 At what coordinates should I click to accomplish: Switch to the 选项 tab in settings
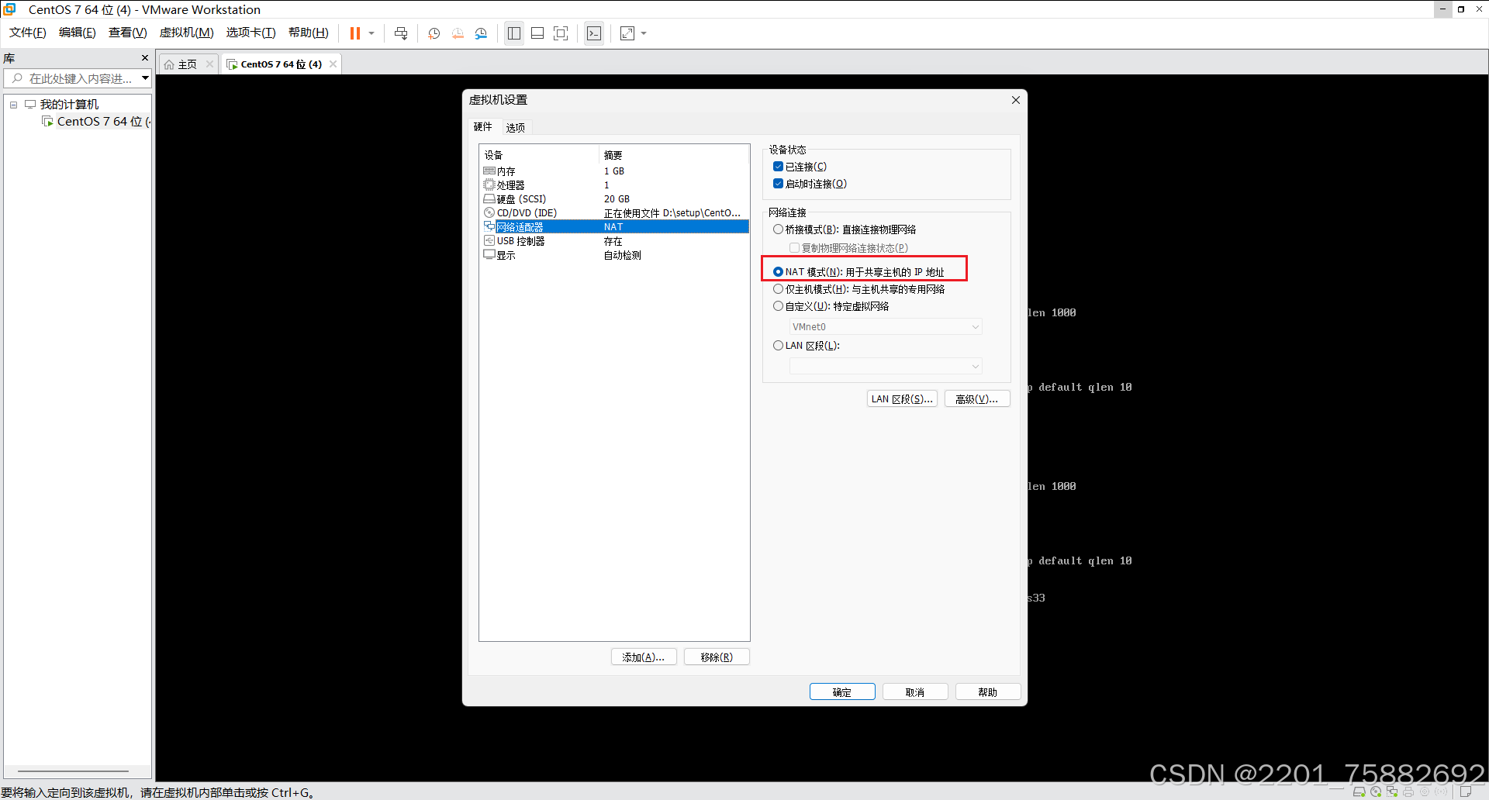[515, 126]
